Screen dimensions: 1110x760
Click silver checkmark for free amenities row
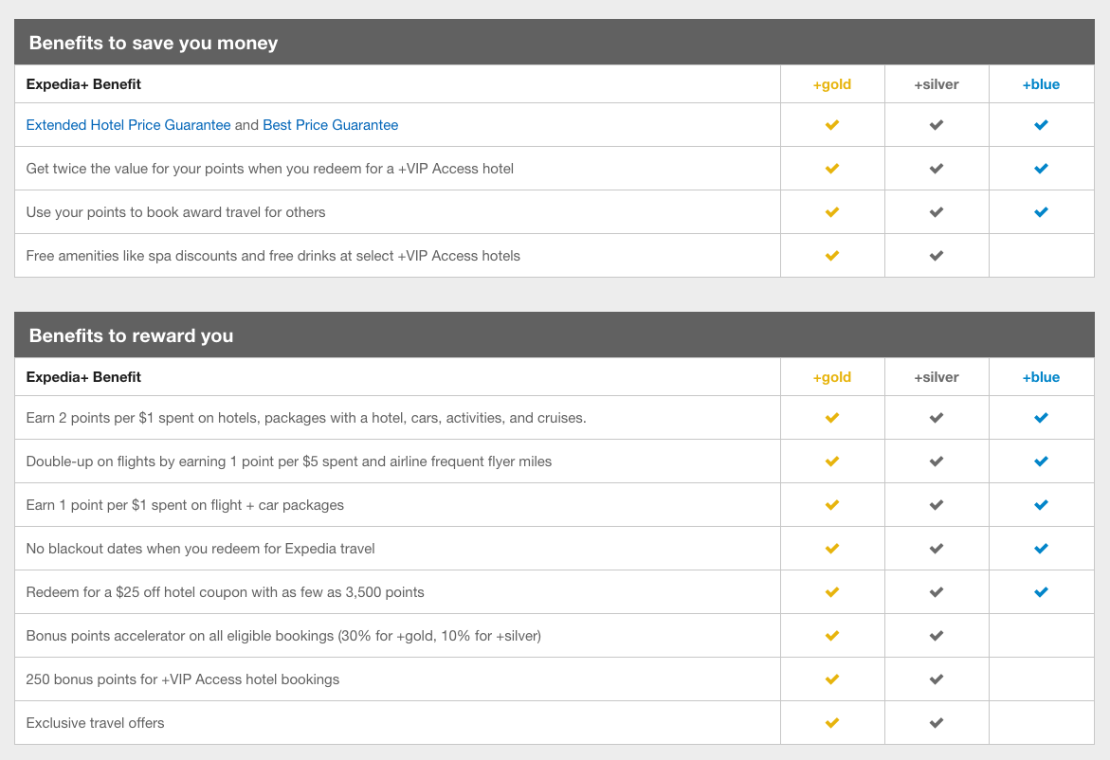937,256
